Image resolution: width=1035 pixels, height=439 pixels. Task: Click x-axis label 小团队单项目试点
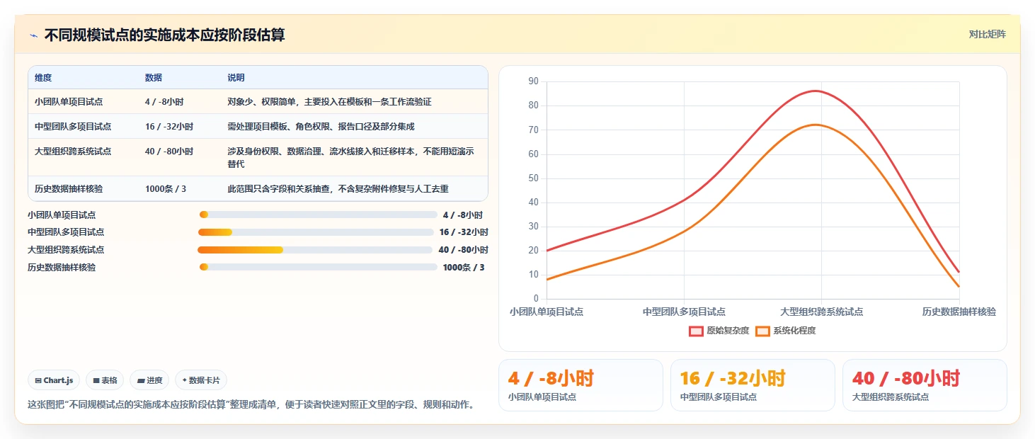point(547,312)
